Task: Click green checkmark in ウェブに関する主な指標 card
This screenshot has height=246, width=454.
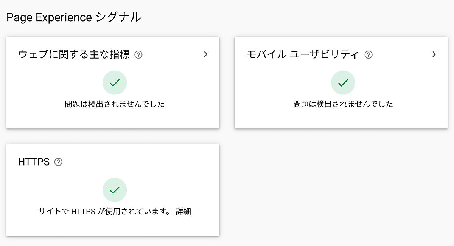Action: (115, 83)
